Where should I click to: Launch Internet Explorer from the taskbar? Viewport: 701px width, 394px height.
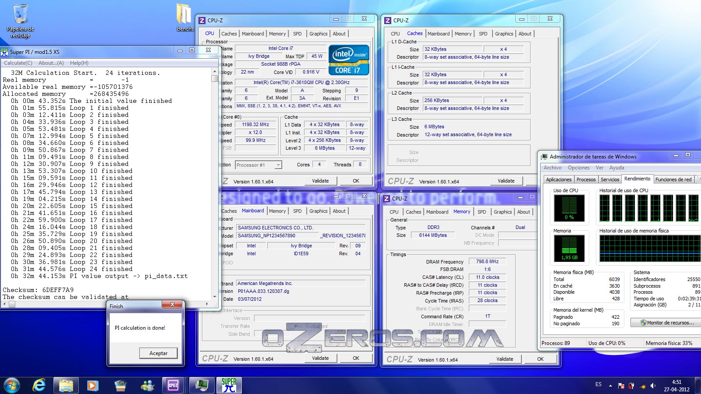(x=39, y=385)
